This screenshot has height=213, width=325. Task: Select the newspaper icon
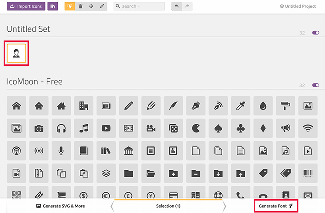(106, 106)
